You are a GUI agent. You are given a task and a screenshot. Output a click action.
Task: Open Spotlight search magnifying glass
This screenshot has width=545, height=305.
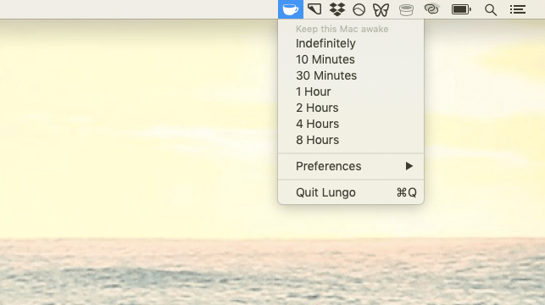click(491, 9)
